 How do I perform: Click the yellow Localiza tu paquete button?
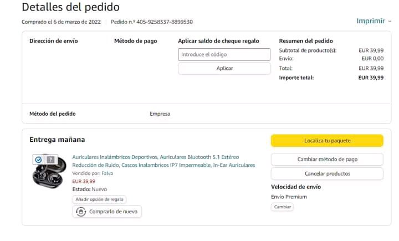pos(327,141)
